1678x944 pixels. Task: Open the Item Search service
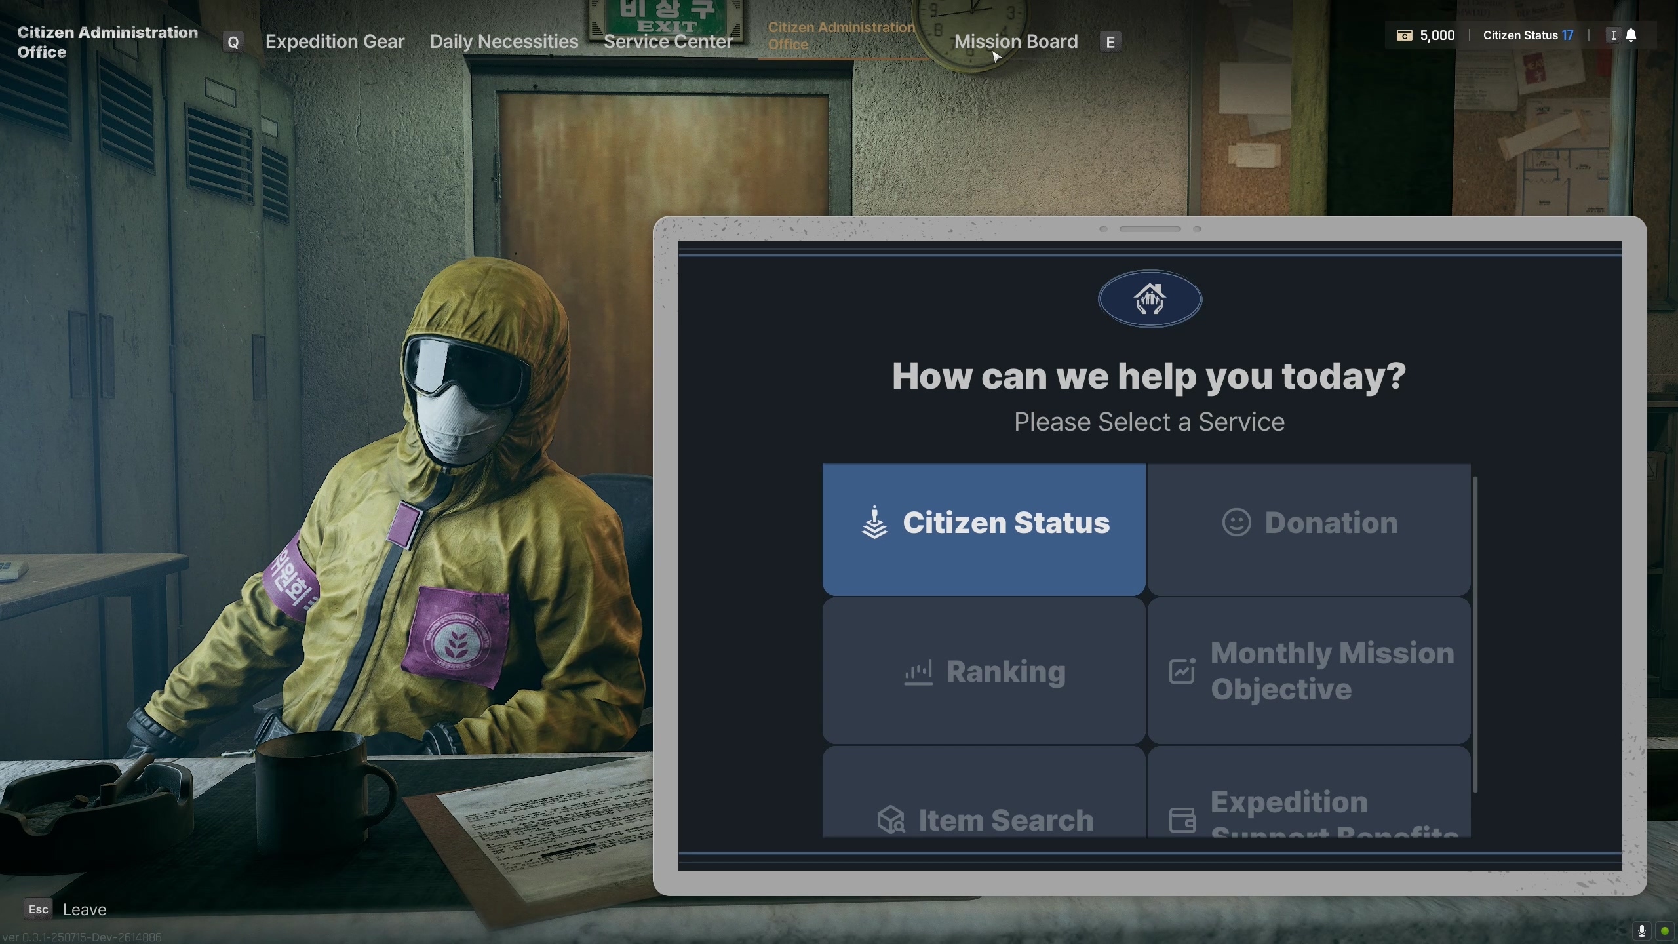point(984,792)
